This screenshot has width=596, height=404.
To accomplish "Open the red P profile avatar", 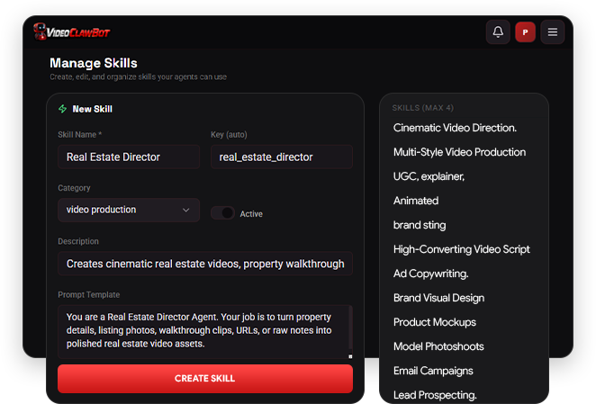I will pyautogui.click(x=525, y=31).
